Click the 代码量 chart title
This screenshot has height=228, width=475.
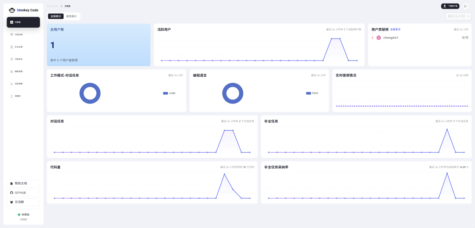(x=55, y=167)
